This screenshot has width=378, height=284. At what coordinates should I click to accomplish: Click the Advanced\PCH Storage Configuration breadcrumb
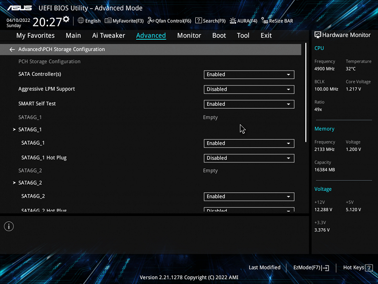(62, 49)
